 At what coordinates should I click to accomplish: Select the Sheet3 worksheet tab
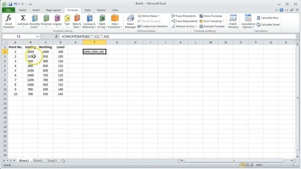(x=52, y=161)
